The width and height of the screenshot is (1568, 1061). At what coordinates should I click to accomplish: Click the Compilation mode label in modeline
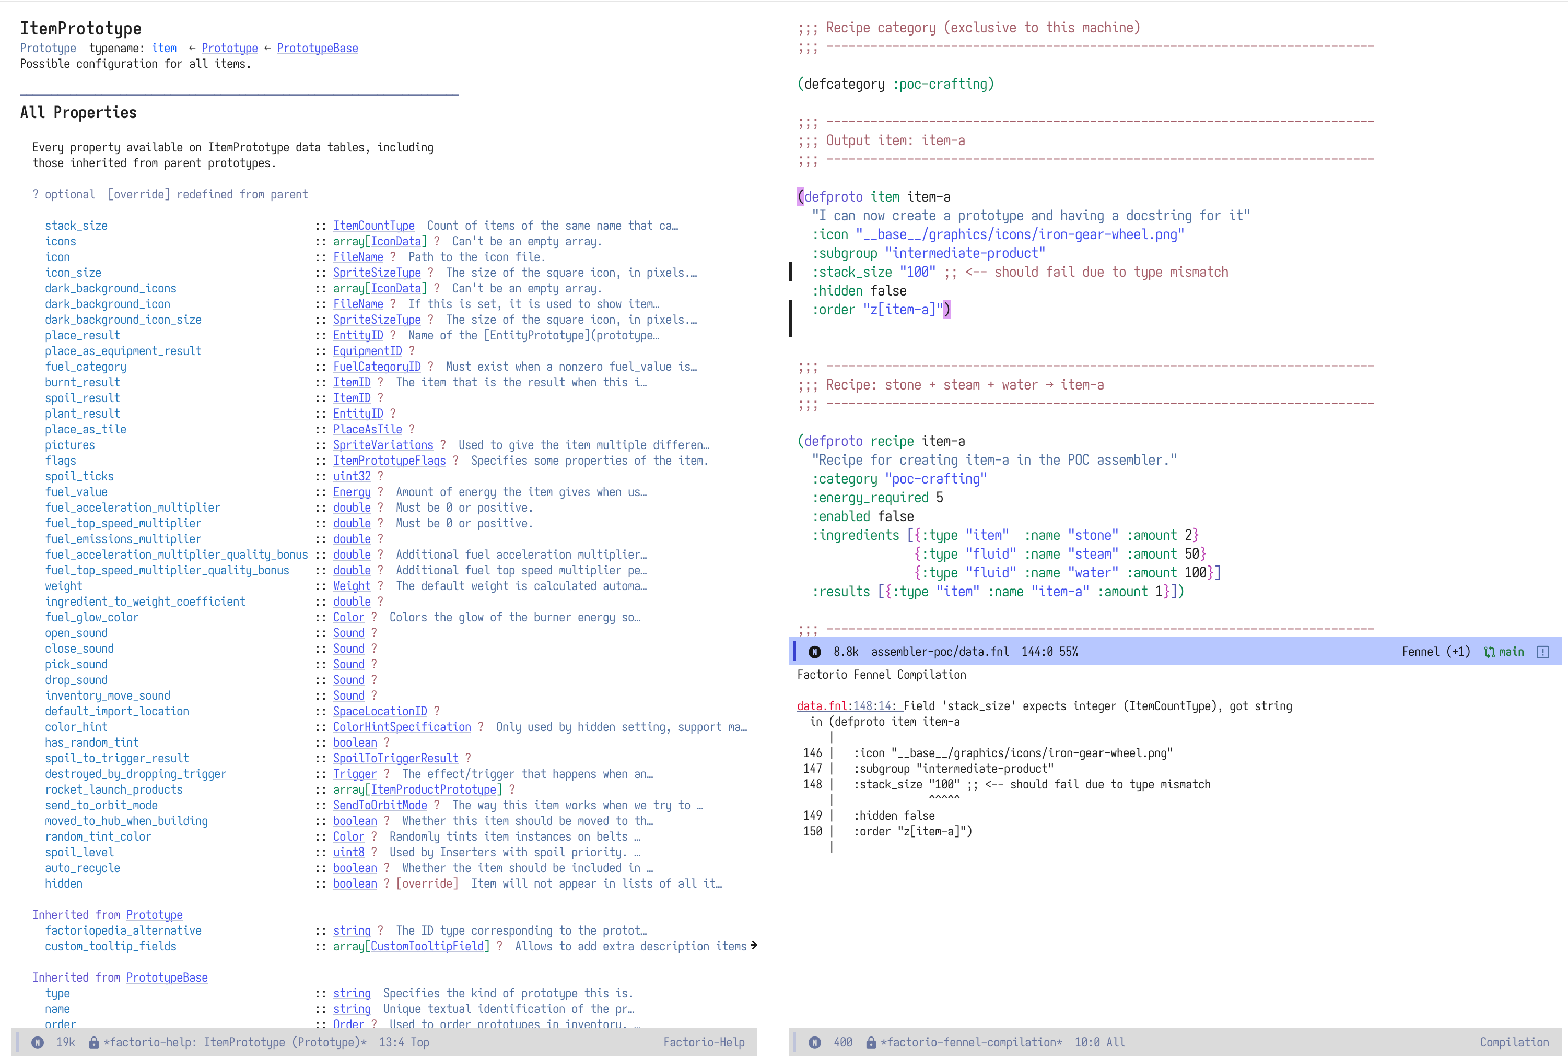[x=1514, y=1042]
